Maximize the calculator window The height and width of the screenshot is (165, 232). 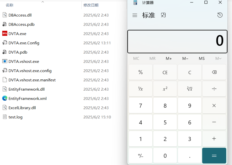tap(206, 2)
